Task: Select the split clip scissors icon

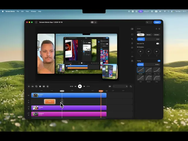Action: coord(110,86)
